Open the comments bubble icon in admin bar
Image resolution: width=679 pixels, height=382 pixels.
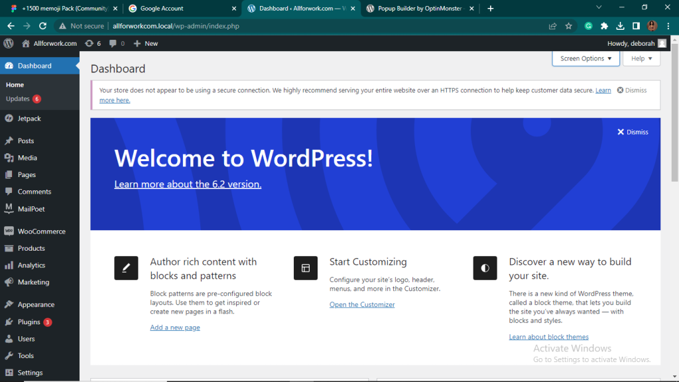(x=113, y=43)
